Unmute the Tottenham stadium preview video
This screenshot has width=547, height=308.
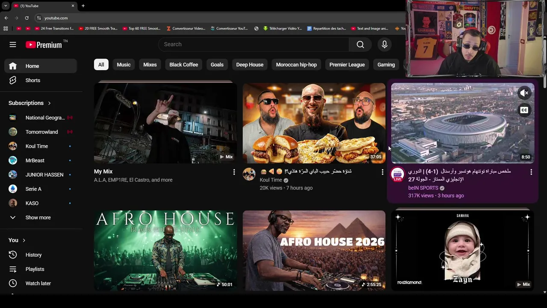point(524,93)
